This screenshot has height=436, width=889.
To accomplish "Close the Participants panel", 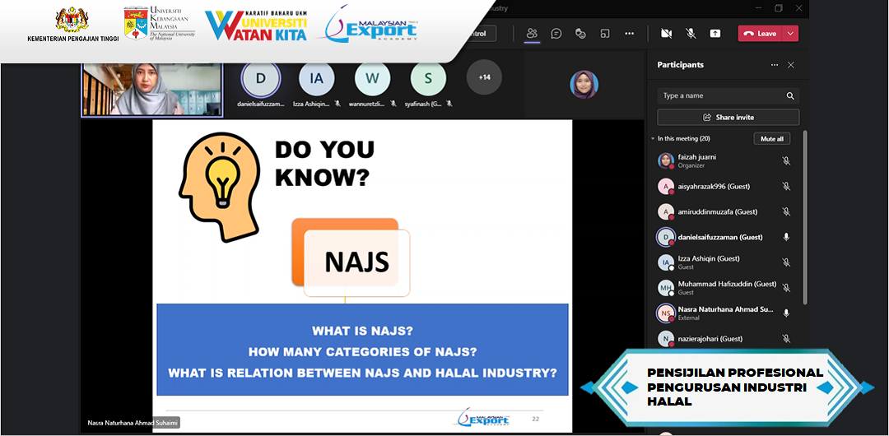I will [791, 65].
